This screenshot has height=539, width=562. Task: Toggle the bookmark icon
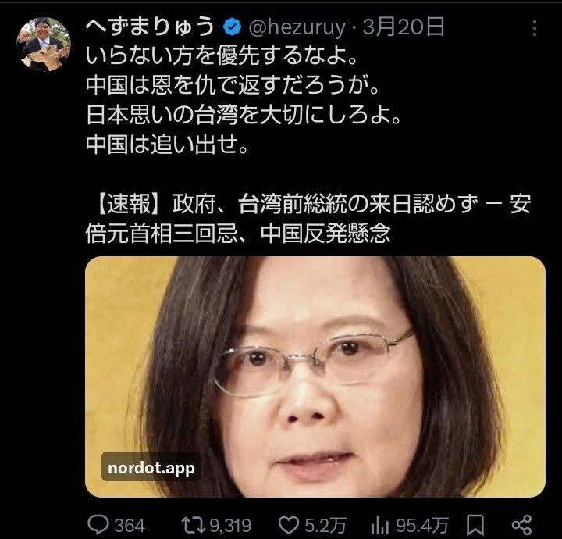[x=475, y=526]
